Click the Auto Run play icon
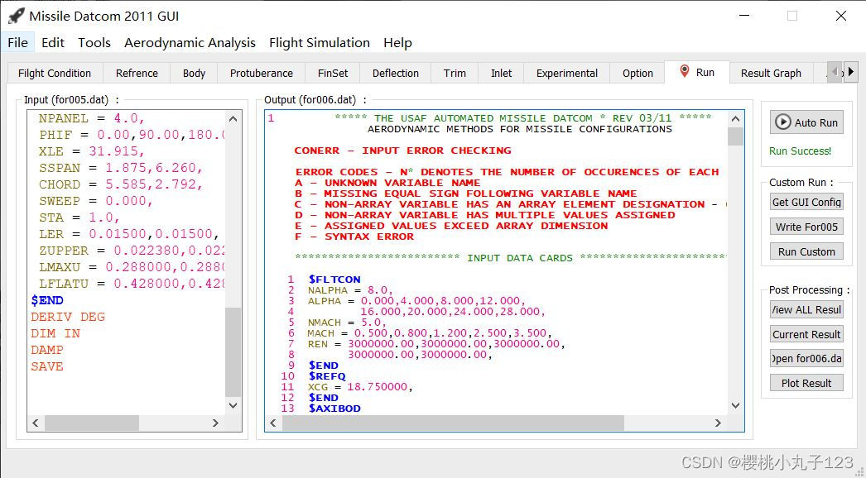This screenshot has width=866, height=478. click(782, 122)
